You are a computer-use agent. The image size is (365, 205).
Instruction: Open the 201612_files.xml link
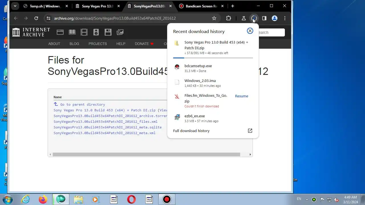point(106,122)
